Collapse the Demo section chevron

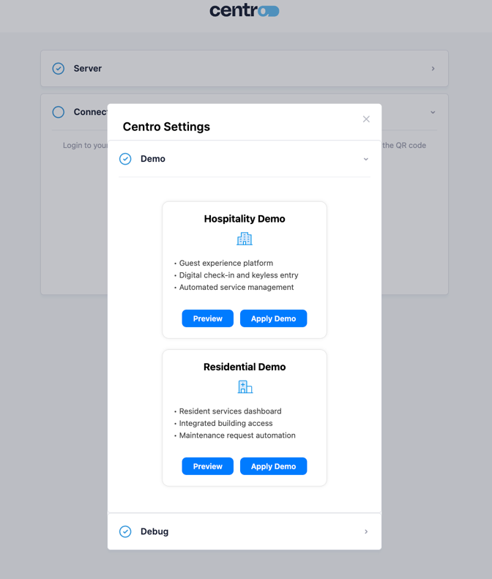click(366, 159)
